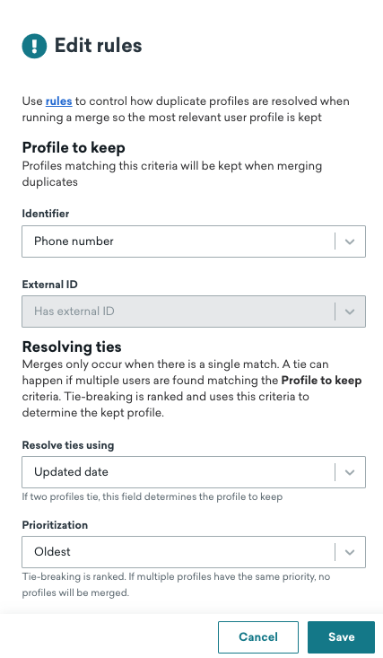Click the Edit rules title text

(x=98, y=45)
